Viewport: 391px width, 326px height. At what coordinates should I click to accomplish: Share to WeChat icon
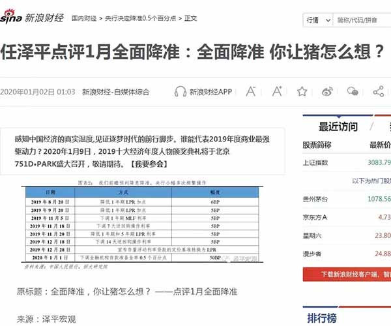[x=353, y=91]
